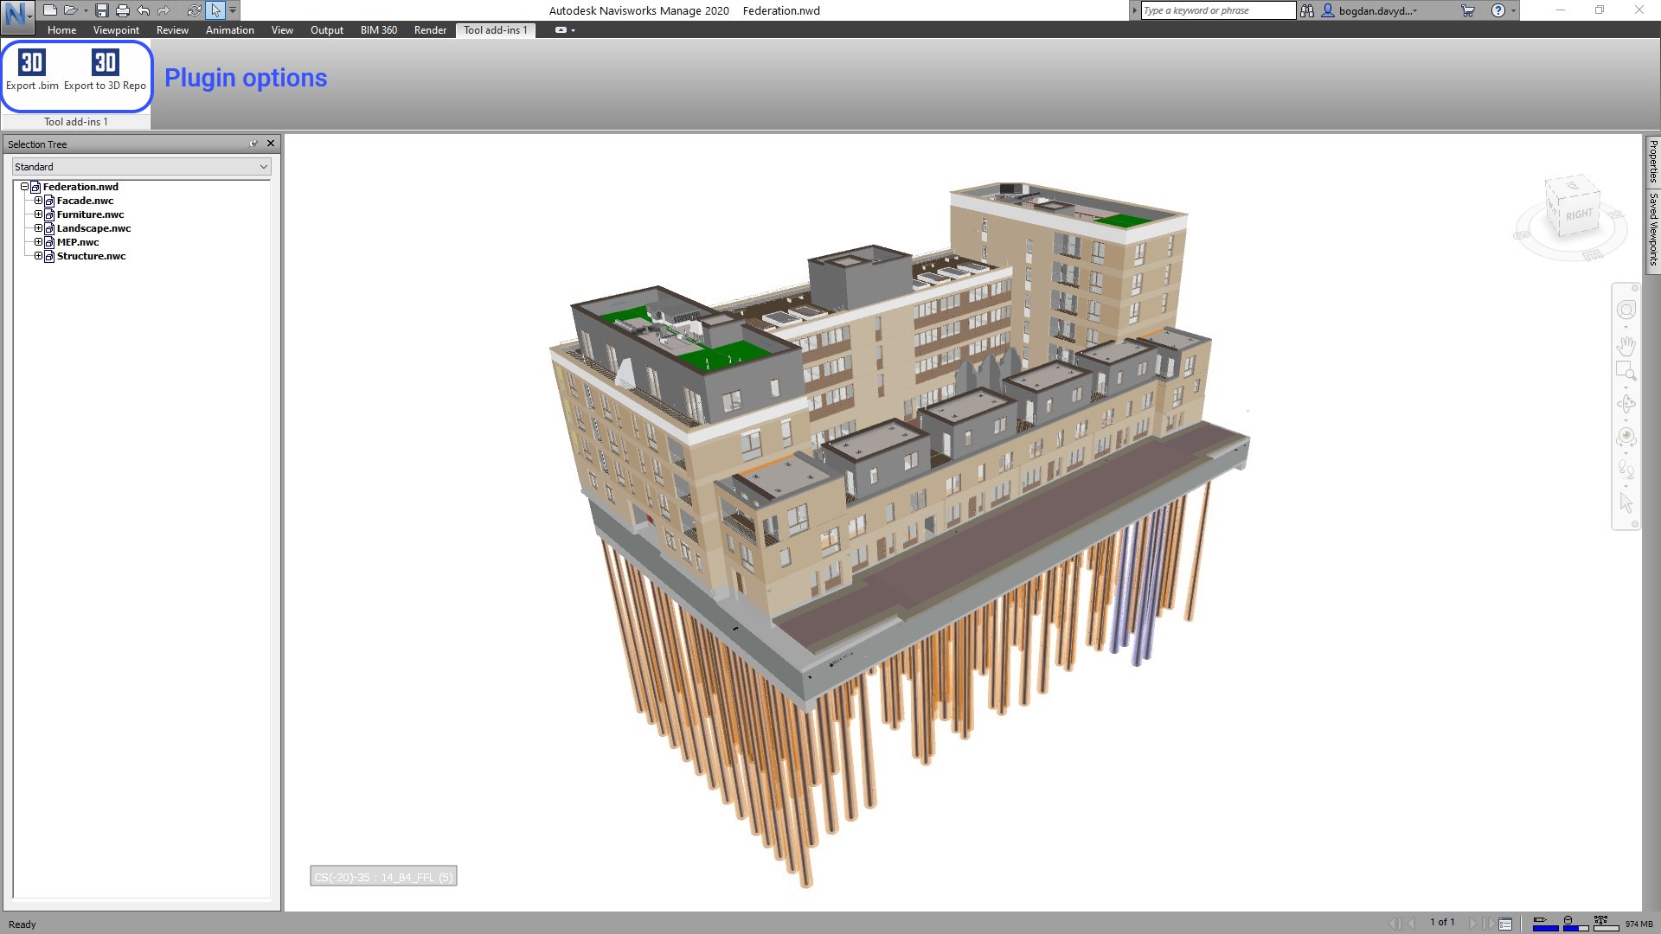Click the Print icon in quick access toolbar

[x=122, y=10]
